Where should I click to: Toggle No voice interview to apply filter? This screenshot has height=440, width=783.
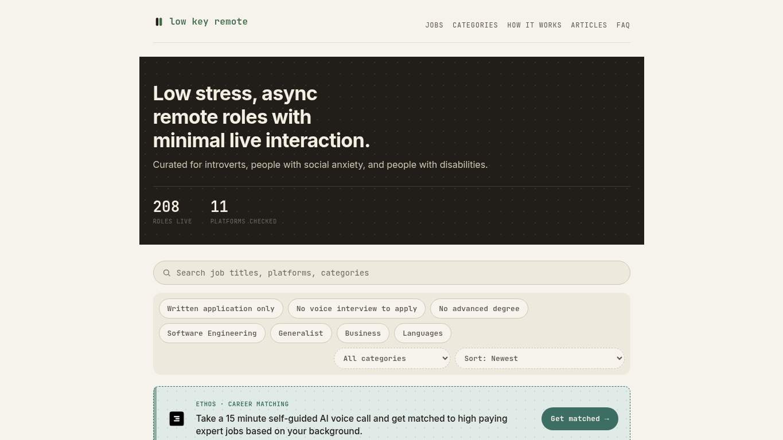point(357,309)
